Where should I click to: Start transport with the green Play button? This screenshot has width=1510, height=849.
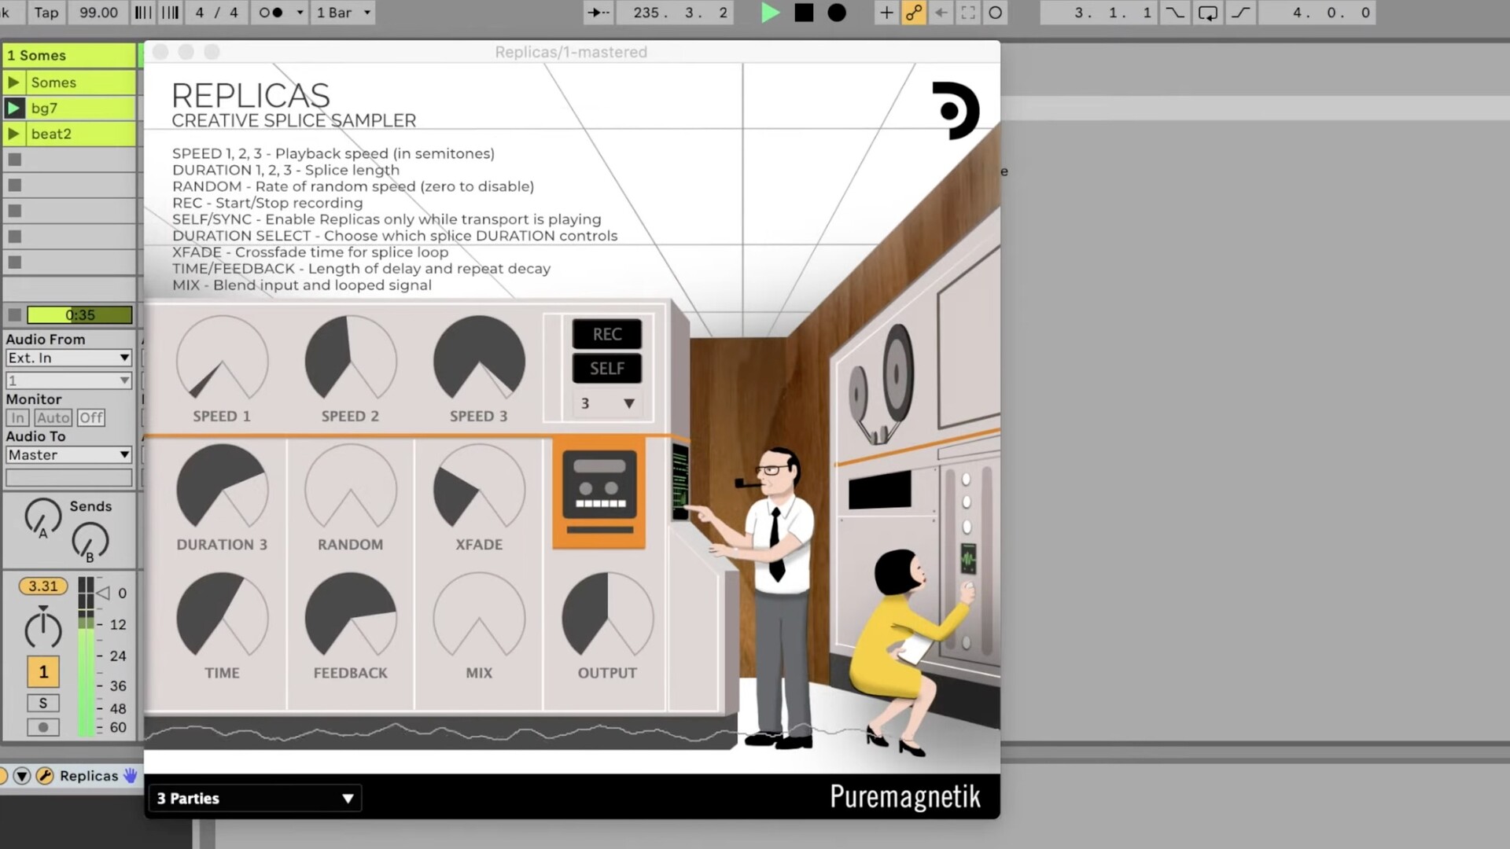click(x=770, y=13)
